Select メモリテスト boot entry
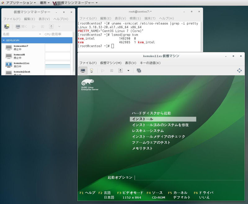 [142, 148]
